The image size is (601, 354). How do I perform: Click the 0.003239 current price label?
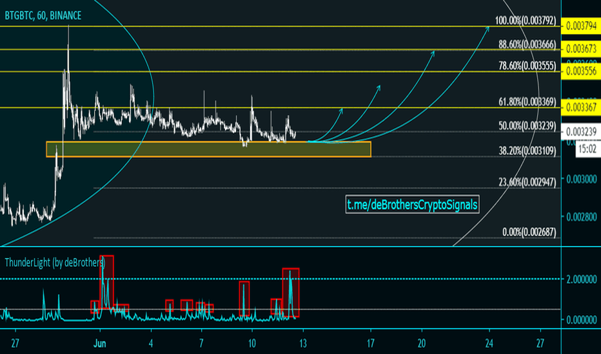coord(581,132)
